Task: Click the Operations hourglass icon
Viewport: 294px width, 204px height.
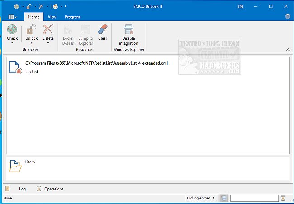Action: [x=39, y=189]
